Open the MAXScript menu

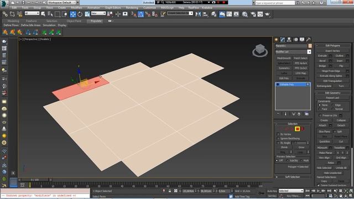pyautogui.click(x=167, y=7)
